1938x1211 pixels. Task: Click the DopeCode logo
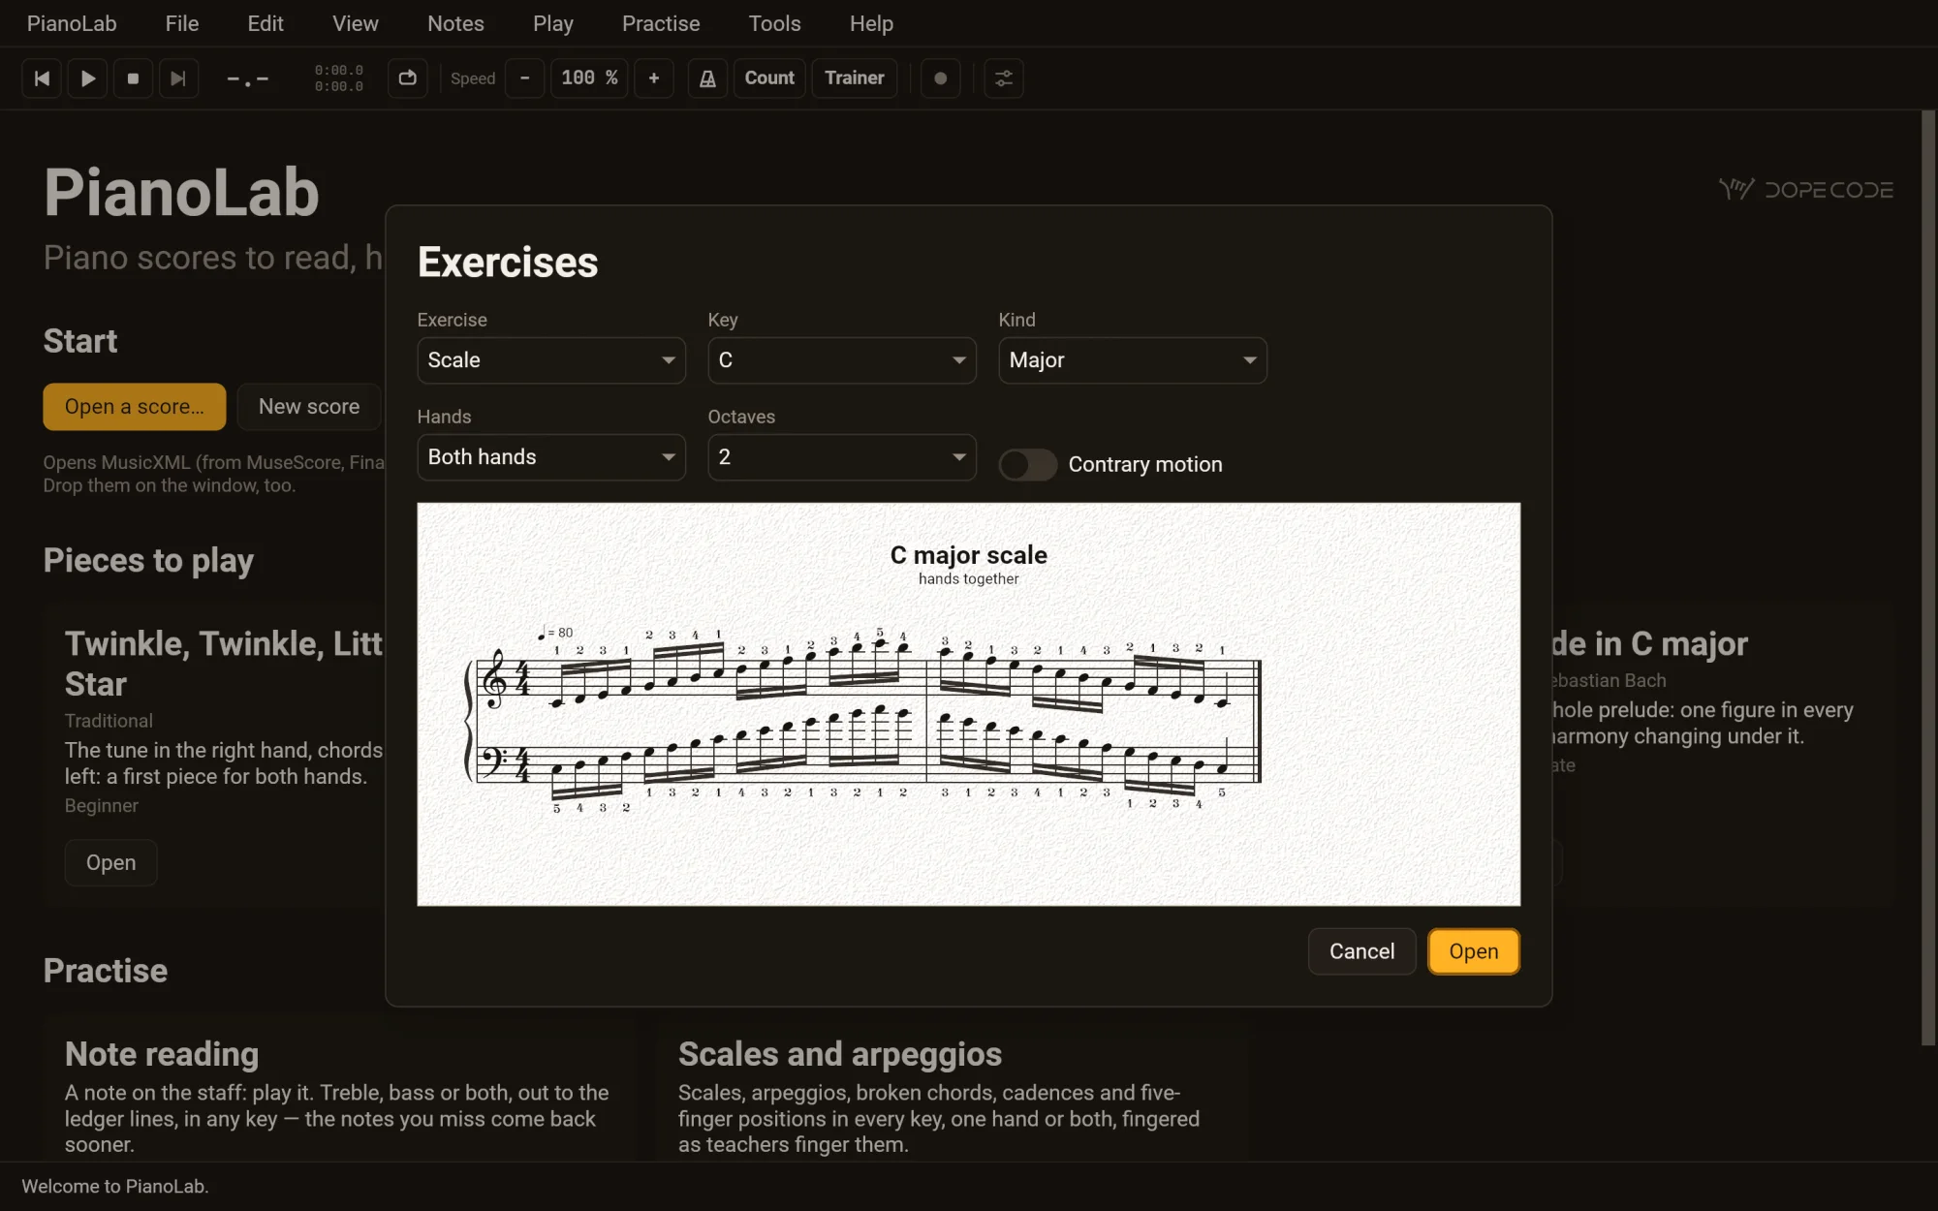(x=1806, y=190)
